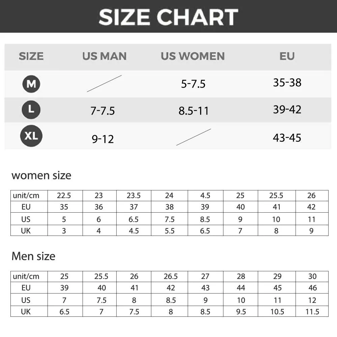
Task: Click 7-7.5 in L row
Action: point(102,111)
